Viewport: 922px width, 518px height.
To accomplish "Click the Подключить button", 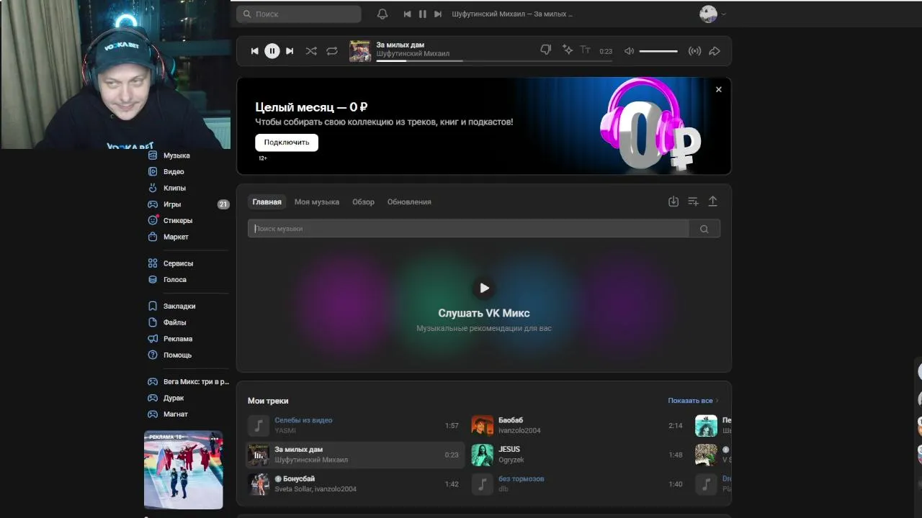I will click(x=286, y=142).
